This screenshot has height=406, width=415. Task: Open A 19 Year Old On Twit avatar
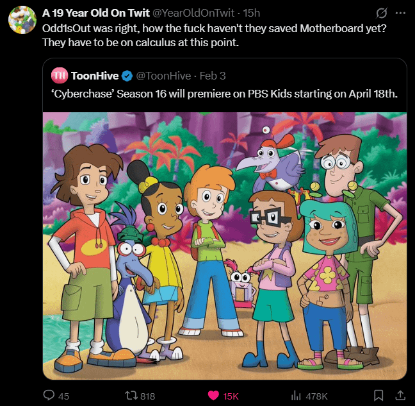[x=22, y=20]
